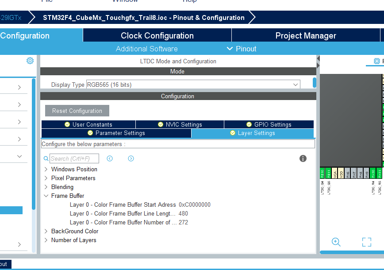
Task: Select the Frame Buffer Number value 272
Action: click(x=183, y=222)
